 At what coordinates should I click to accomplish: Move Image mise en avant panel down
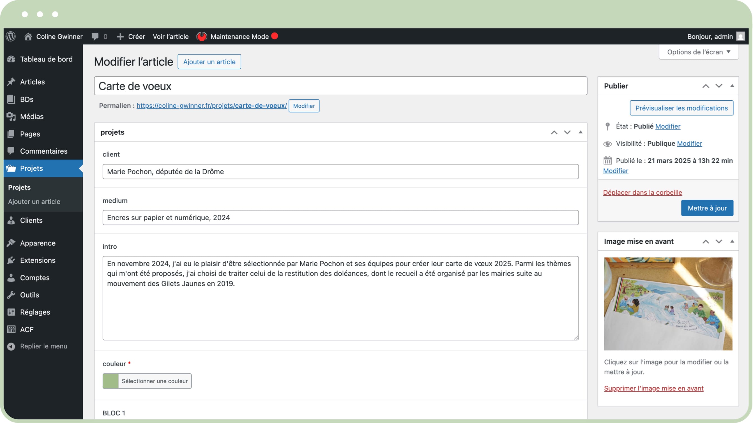pyautogui.click(x=719, y=241)
